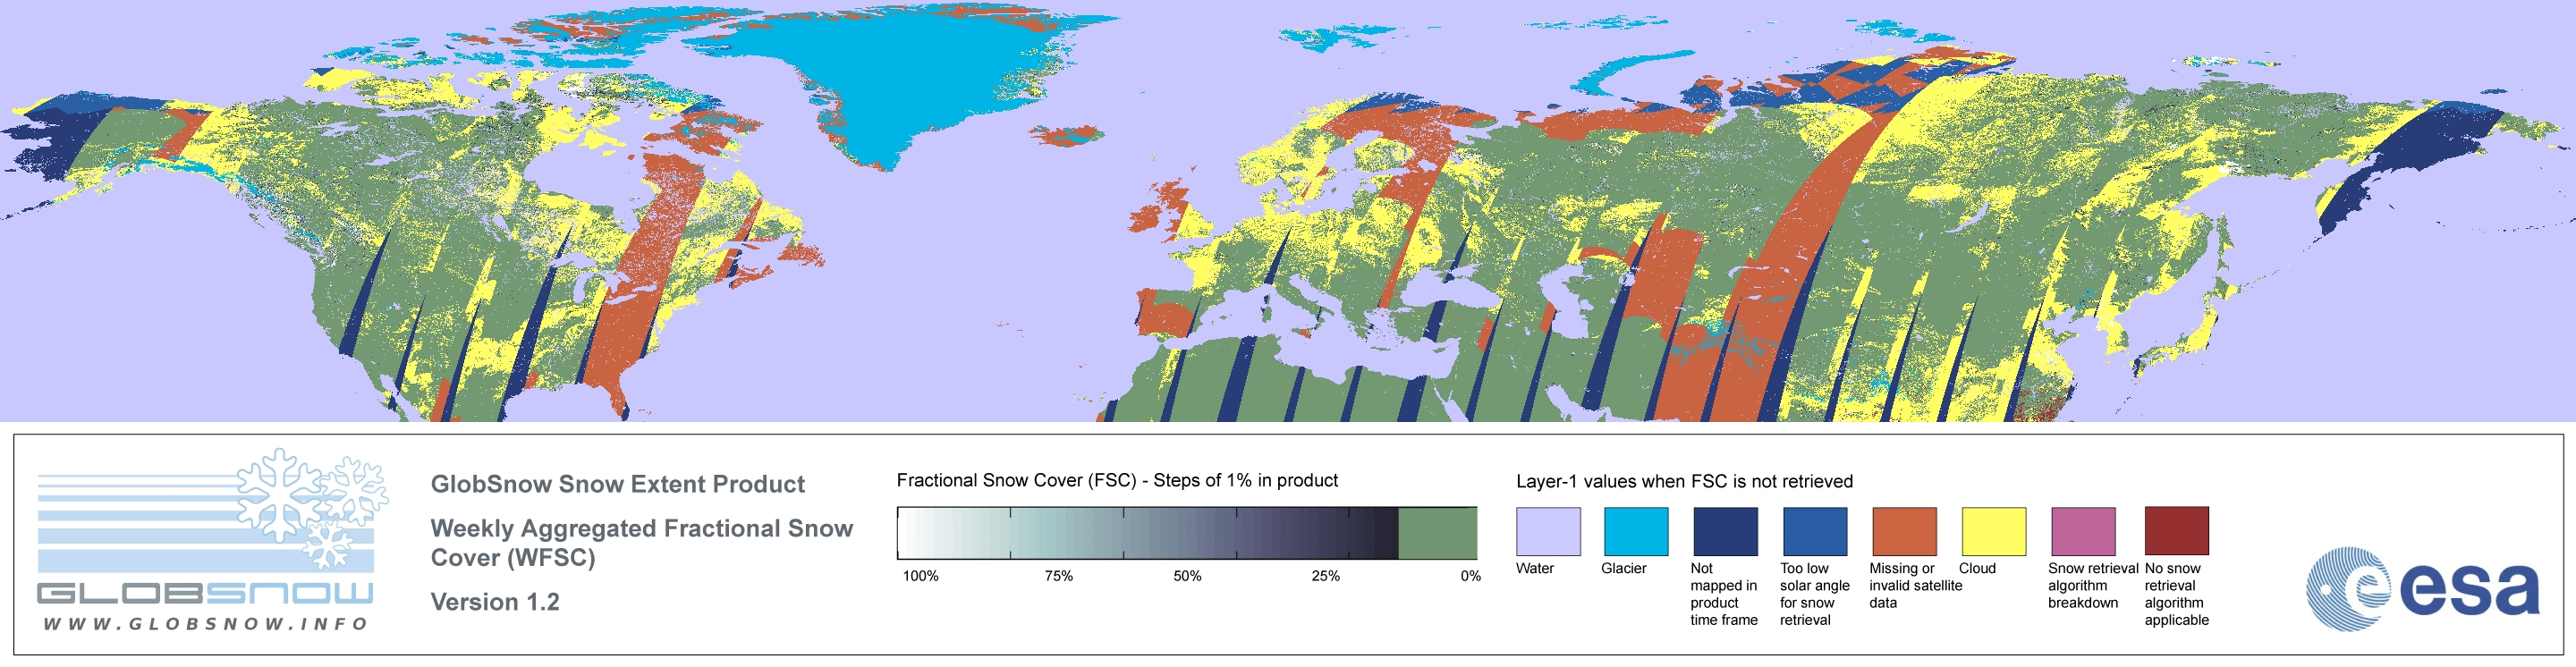
Task: Open the WWW.GLOBSNOW.INFO link text
Action: tap(206, 624)
